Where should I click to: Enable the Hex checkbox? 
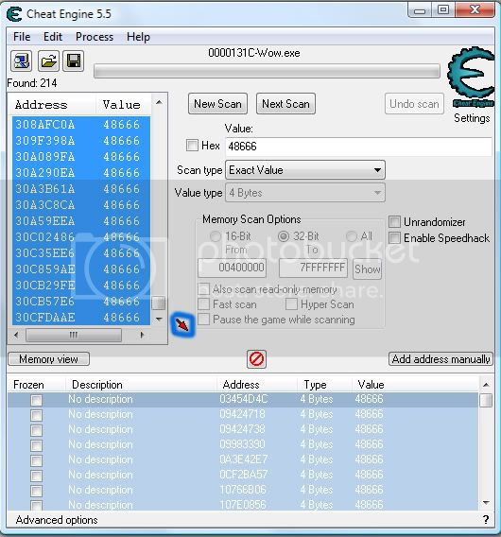pos(192,146)
